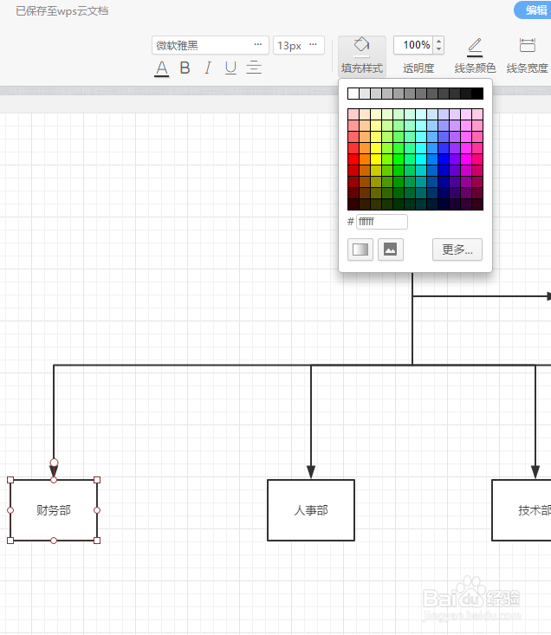
Task: Decrease opacity with the down stepper arrow
Action: (439, 49)
